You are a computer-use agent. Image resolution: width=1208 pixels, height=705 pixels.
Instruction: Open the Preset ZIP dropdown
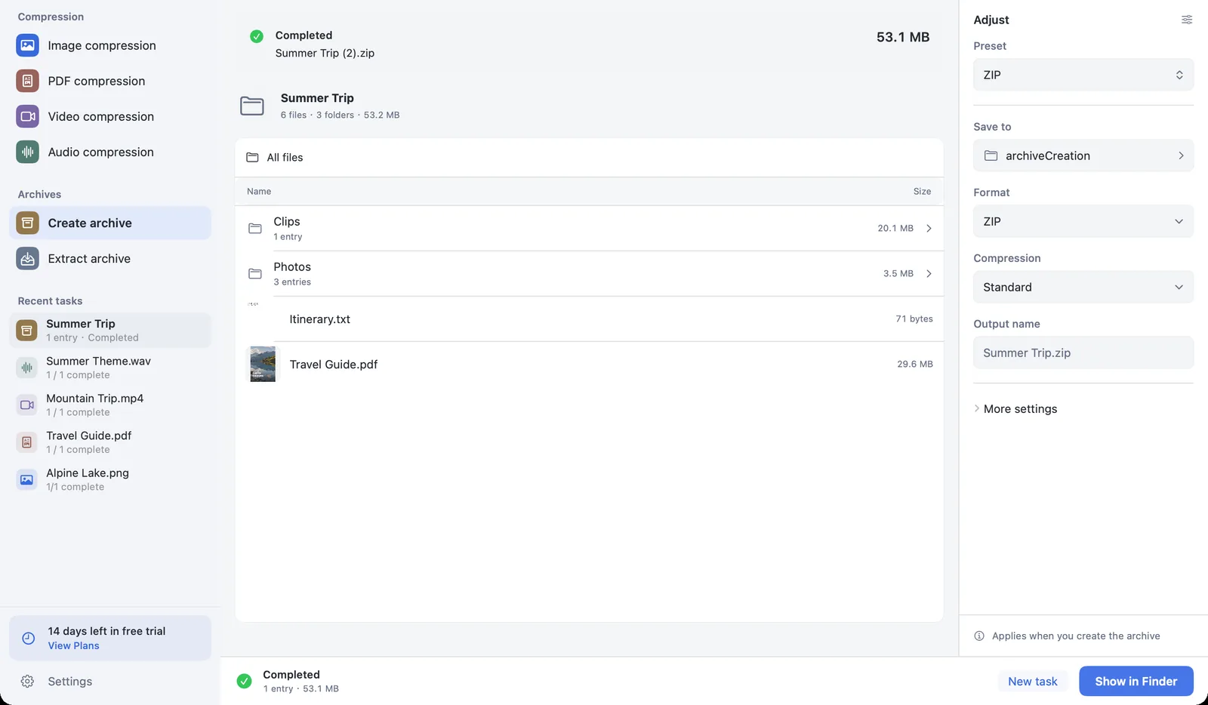coord(1083,75)
